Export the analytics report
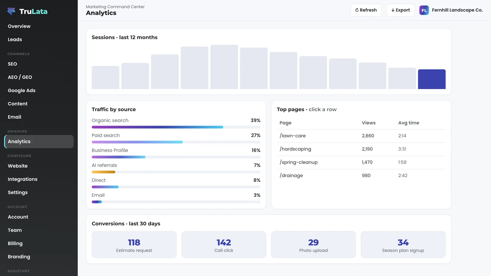Screen dimensions: 491x276 point(400,10)
